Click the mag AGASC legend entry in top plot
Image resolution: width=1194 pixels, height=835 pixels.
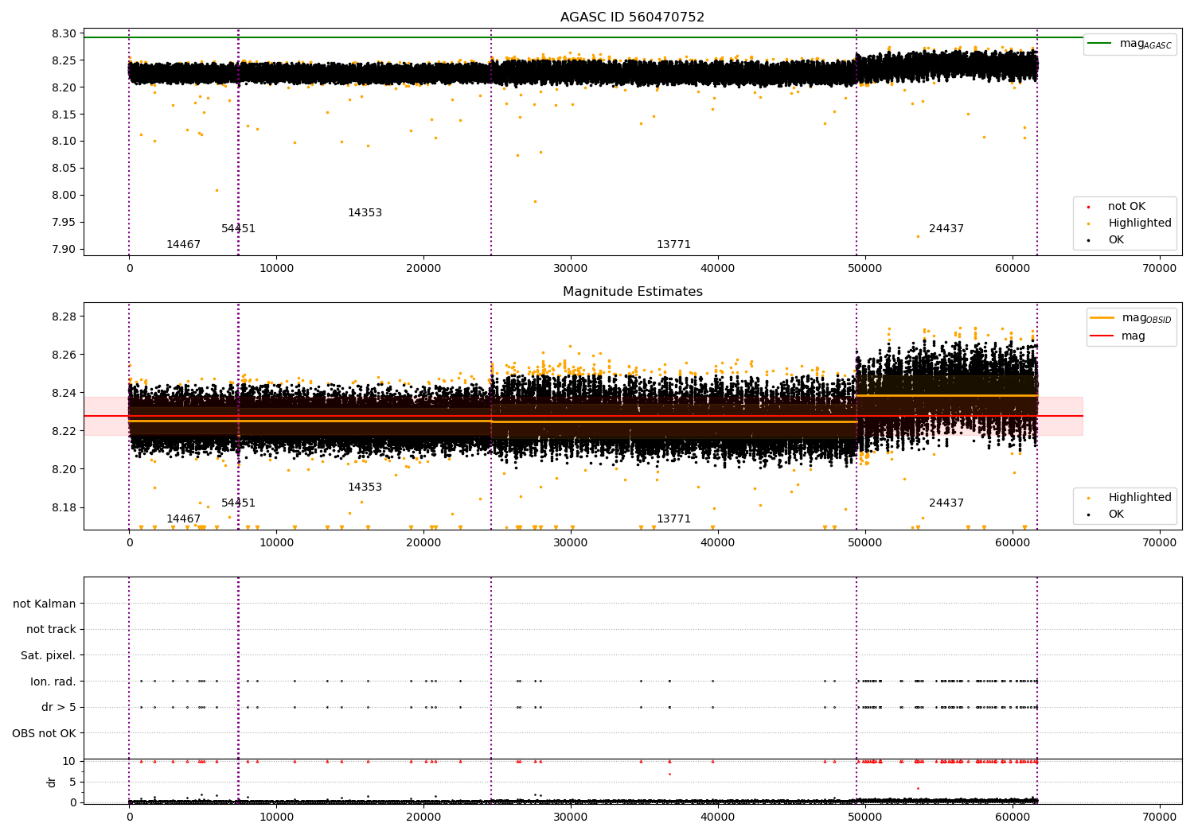(1130, 44)
